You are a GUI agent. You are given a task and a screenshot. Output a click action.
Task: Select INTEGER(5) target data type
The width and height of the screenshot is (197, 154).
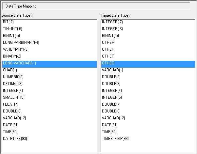(112, 97)
